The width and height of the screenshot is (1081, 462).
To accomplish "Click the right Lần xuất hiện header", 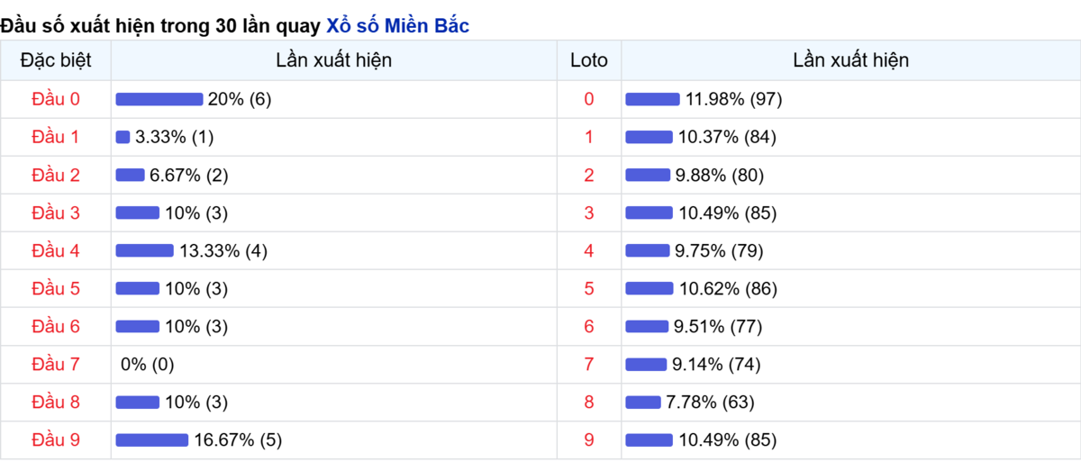I will pos(851,61).
